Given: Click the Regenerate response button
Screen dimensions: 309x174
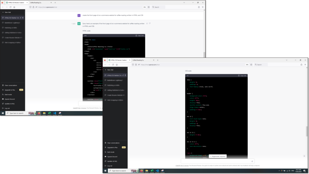Looking at the screenshot, I should [x=218, y=157].
